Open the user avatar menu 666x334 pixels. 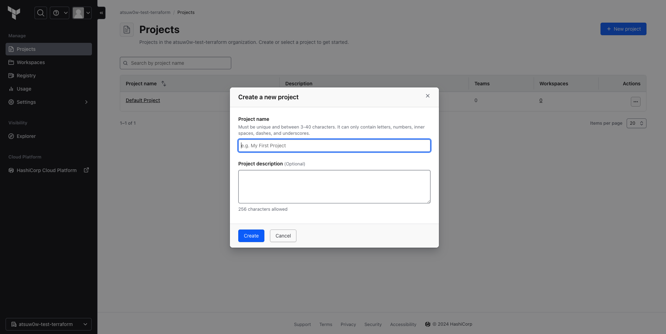click(x=82, y=13)
